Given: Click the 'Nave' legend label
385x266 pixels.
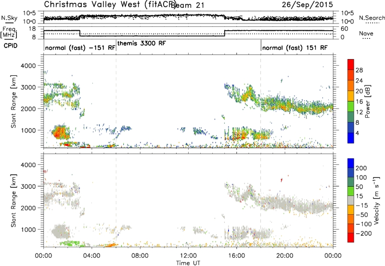Looking at the screenshot, I should 366,34.
